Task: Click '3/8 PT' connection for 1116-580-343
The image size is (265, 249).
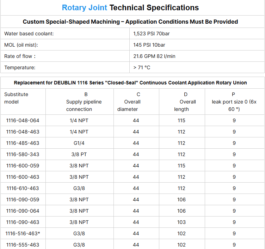Action: tap(79, 154)
